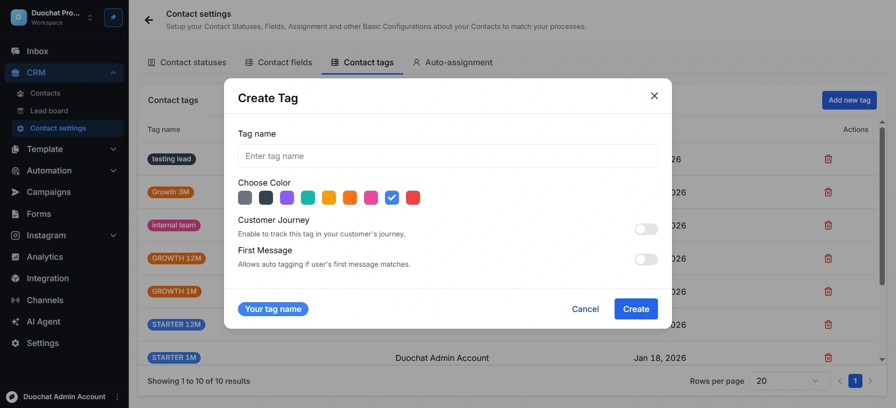Click the Instagram icon in sidebar

(x=15, y=235)
